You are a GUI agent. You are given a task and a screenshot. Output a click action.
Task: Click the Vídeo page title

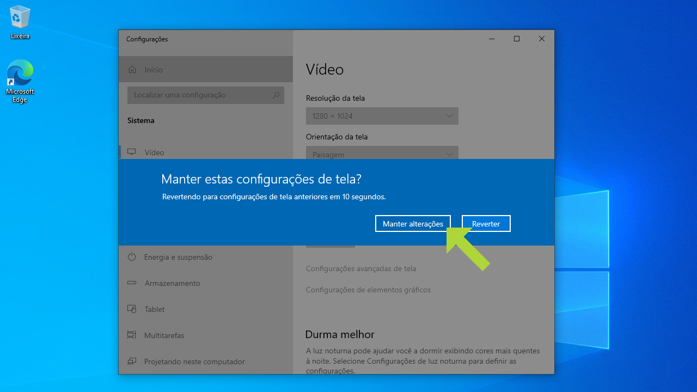tap(325, 70)
